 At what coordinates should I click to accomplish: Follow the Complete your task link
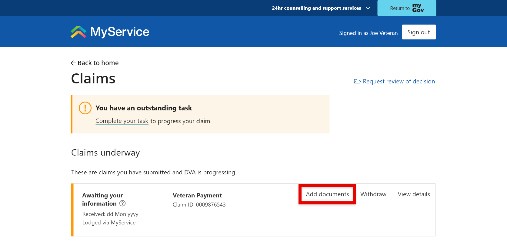click(122, 121)
